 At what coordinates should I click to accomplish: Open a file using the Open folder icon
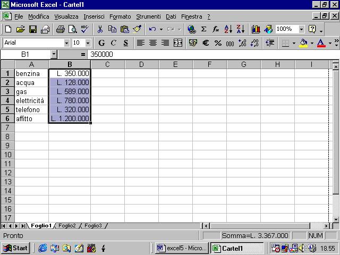(x=20, y=29)
